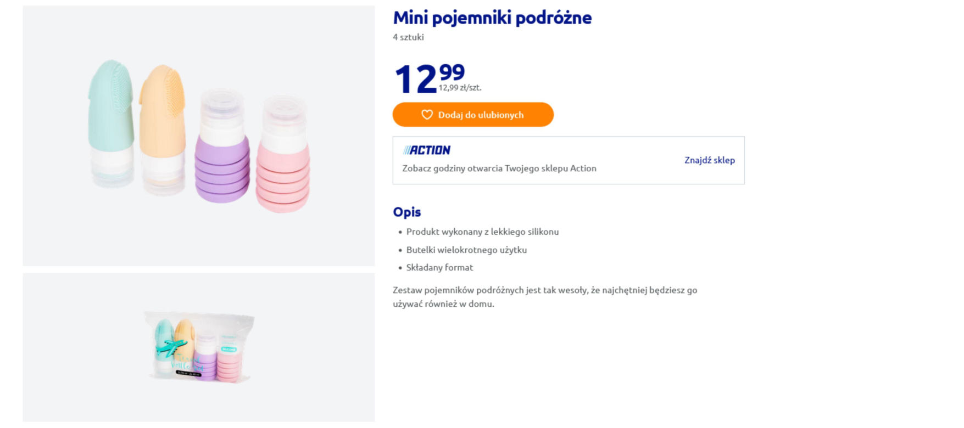This screenshot has width=964, height=428.
Task: Click the heart icon in favorites button
Action: (427, 115)
